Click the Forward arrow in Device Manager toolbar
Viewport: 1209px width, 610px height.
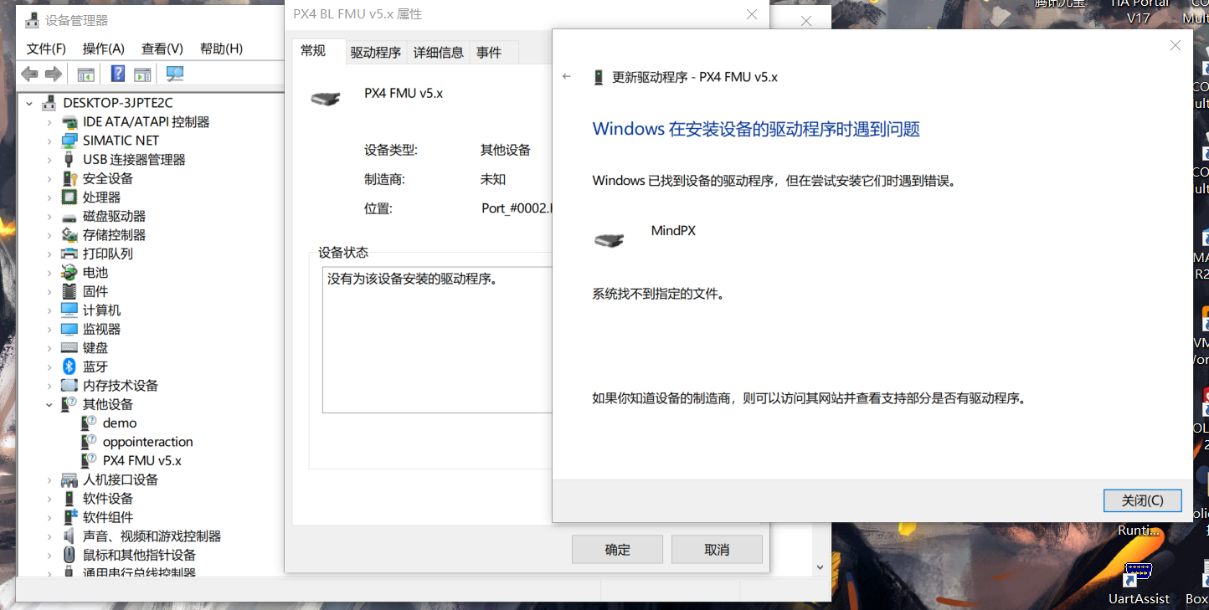tap(54, 74)
